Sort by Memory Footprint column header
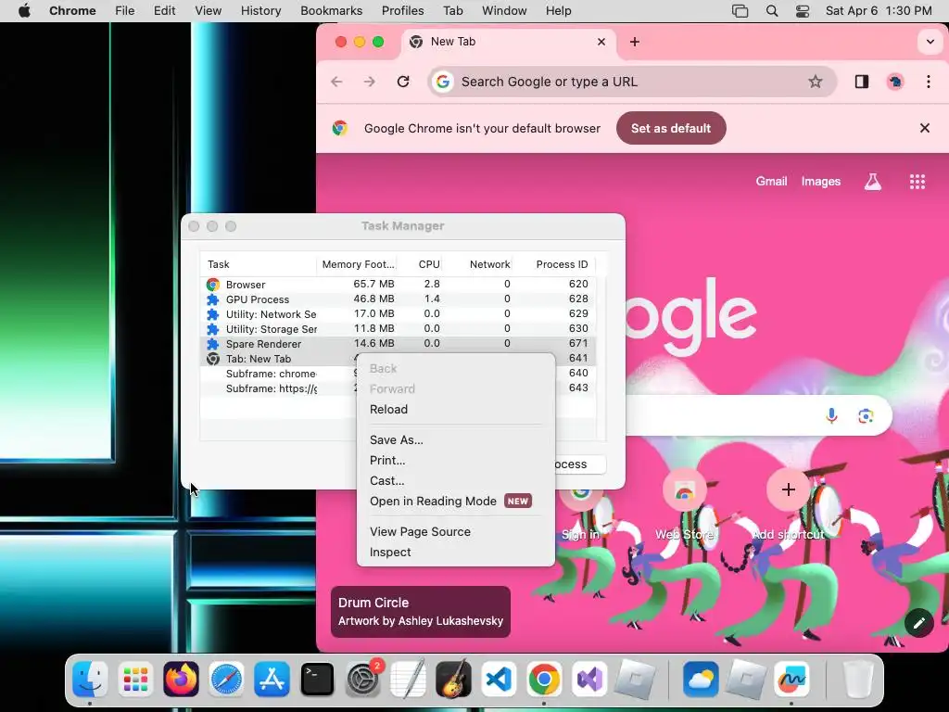Viewport: 949px width, 712px height. (357, 264)
